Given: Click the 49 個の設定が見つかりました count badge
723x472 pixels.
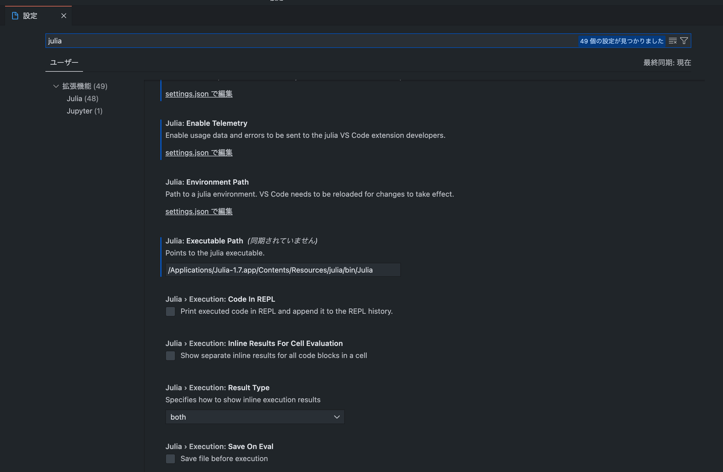Looking at the screenshot, I should [622, 41].
